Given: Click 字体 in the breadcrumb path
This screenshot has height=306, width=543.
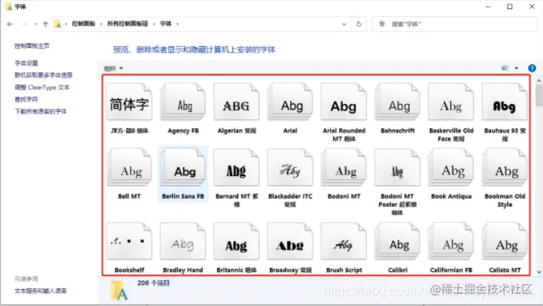Looking at the screenshot, I should click(166, 24).
